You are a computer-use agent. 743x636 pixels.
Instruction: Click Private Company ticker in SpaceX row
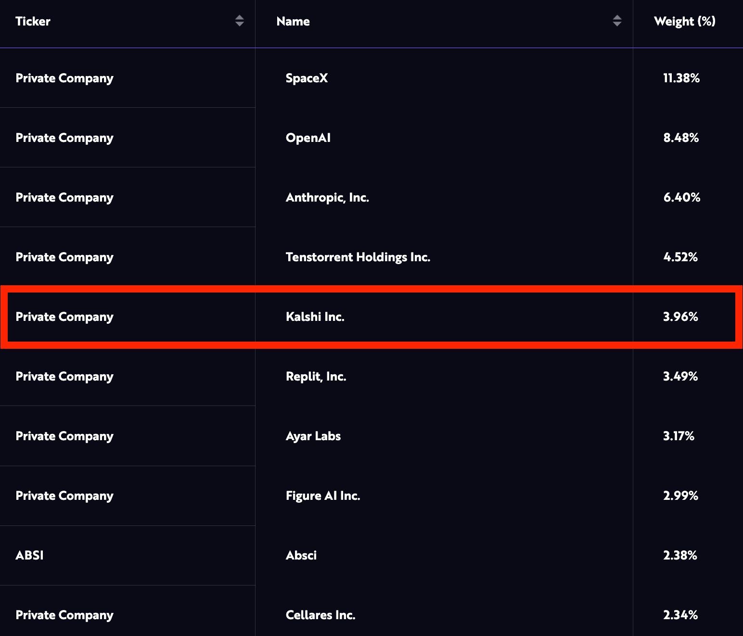64,78
